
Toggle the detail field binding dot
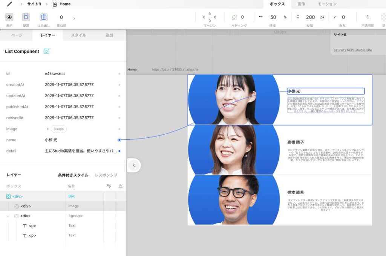click(x=119, y=151)
